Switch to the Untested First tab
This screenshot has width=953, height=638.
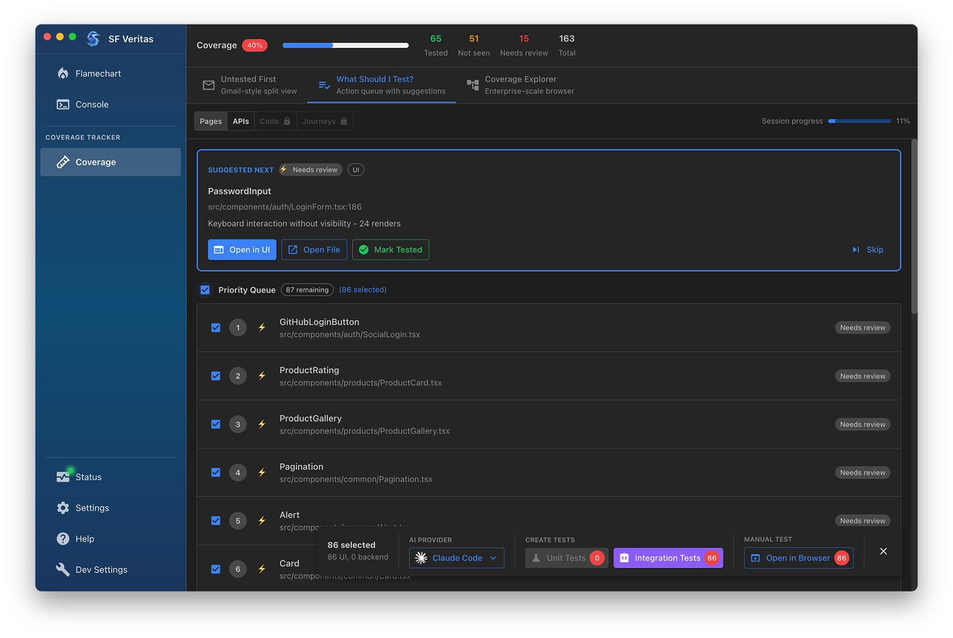click(x=249, y=84)
